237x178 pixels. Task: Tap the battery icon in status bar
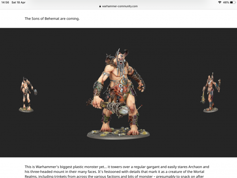[x=232, y=2]
